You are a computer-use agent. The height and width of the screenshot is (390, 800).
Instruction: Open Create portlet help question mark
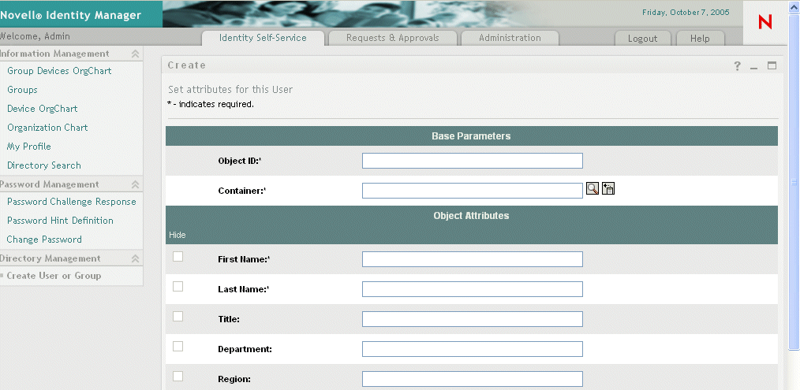tap(737, 65)
